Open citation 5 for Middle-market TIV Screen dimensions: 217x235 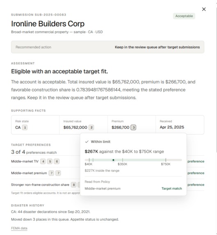50,162
